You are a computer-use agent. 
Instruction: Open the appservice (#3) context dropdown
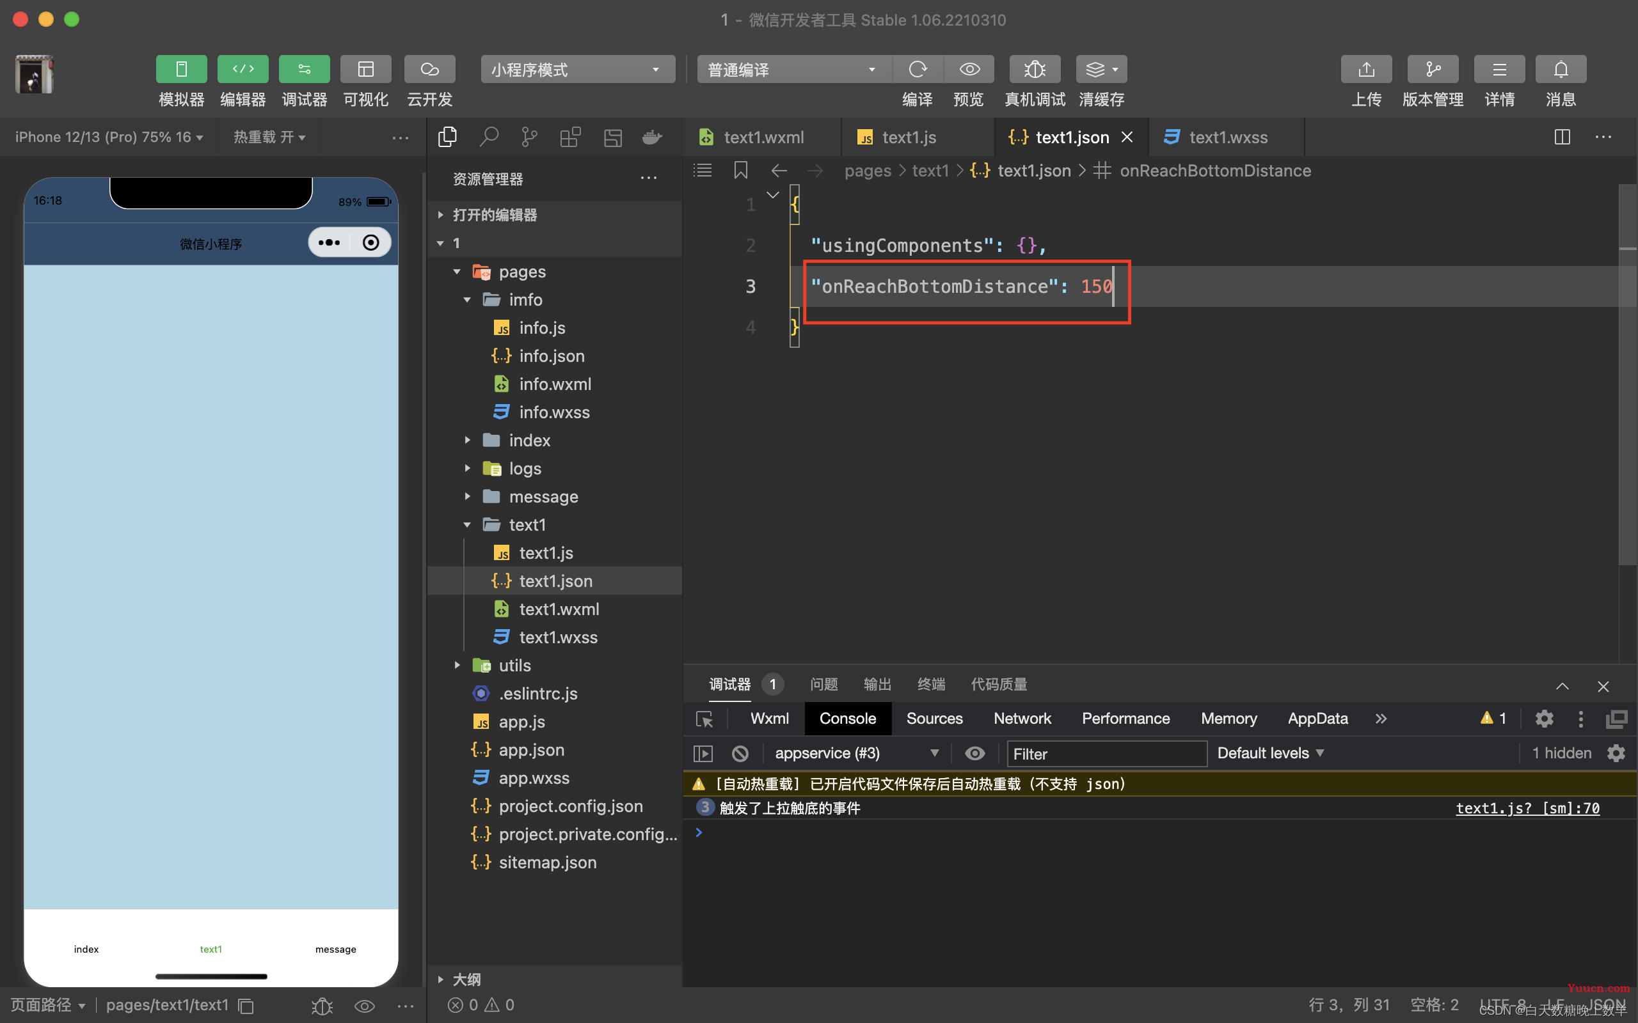coord(856,754)
